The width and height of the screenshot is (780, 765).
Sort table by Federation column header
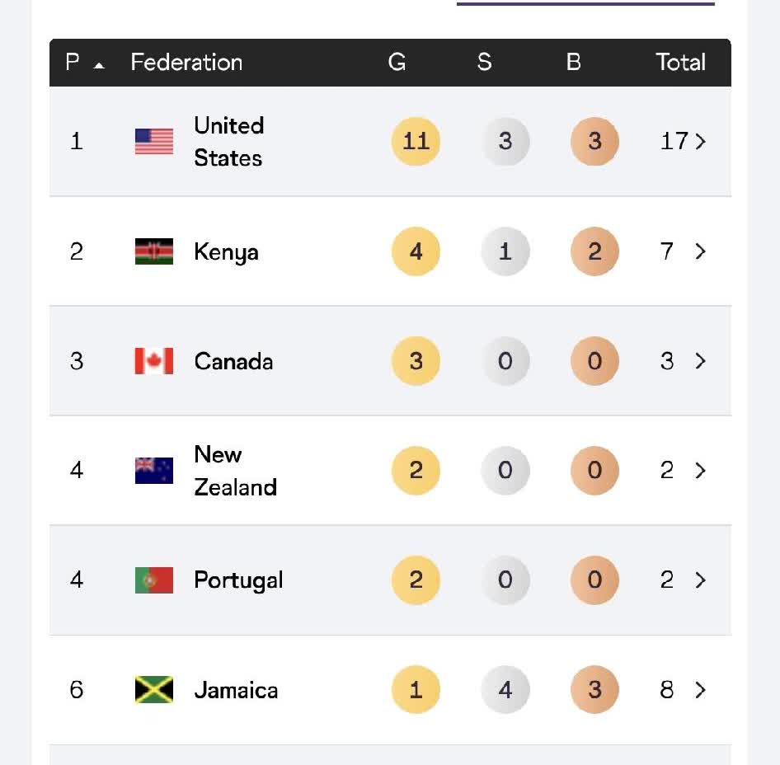point(186,63)
